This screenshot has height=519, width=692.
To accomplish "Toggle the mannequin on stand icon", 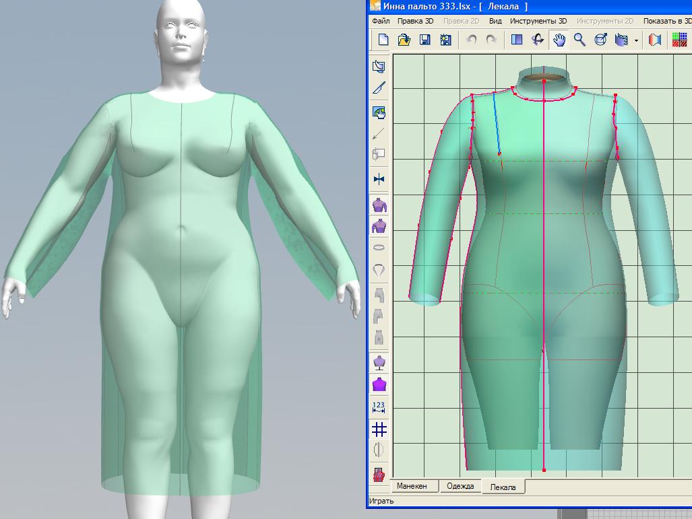I will (x=379, y=362).
